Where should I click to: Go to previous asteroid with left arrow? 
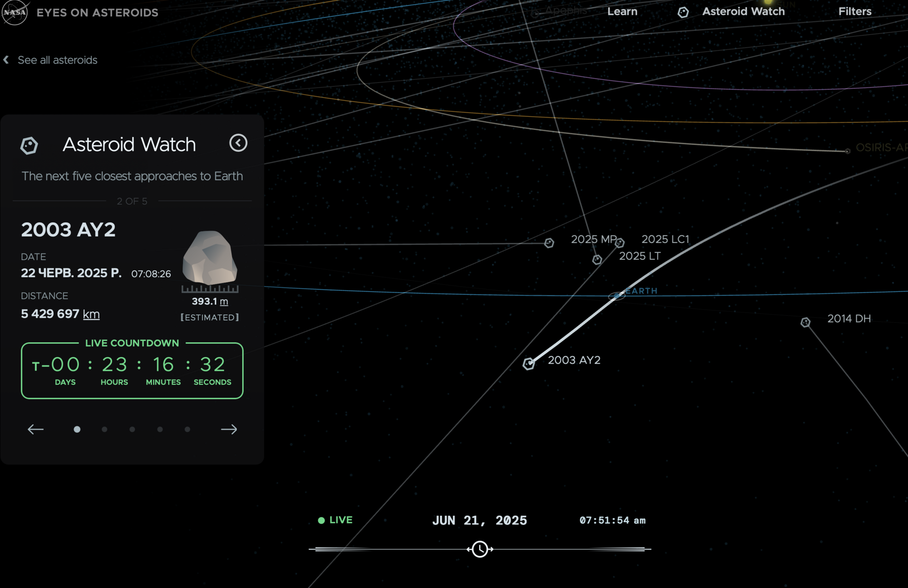[35, 429]
